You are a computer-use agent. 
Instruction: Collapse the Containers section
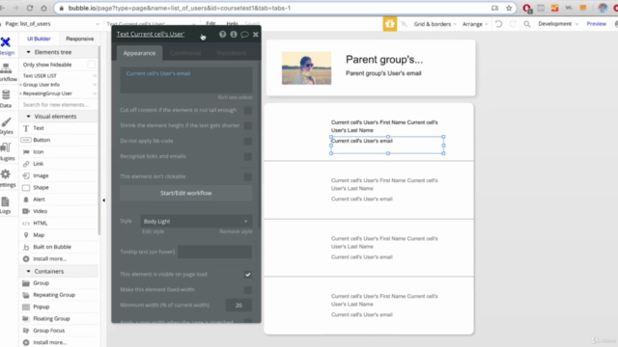click(28, 271)
